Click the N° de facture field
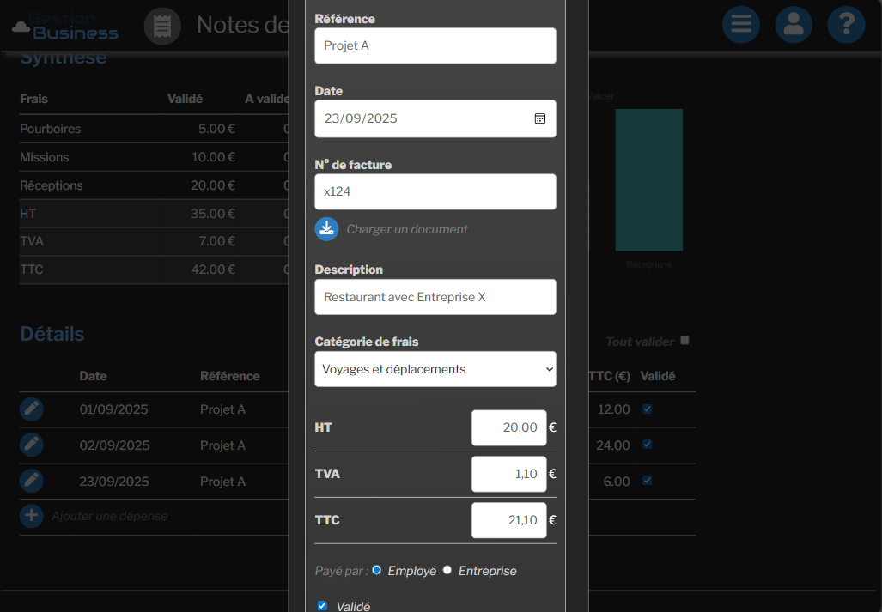Screen dimensions: 882x612 (x=435, y=191)
